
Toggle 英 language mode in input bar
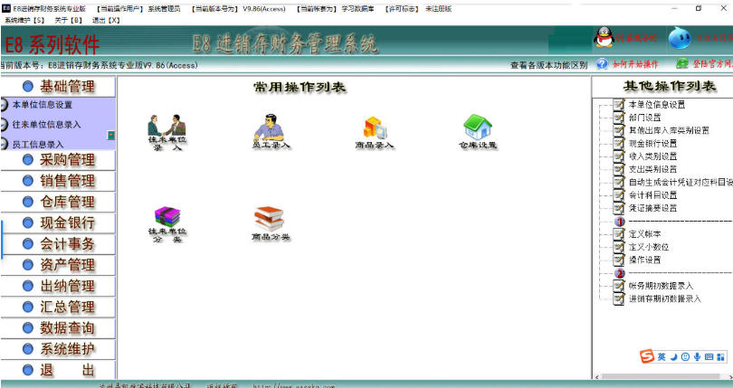pyautogui.click(x=662, y=356)
